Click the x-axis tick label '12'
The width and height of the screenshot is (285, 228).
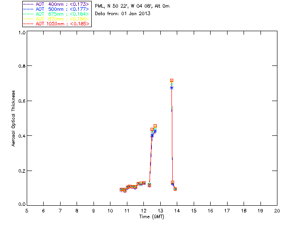(143, 211)
